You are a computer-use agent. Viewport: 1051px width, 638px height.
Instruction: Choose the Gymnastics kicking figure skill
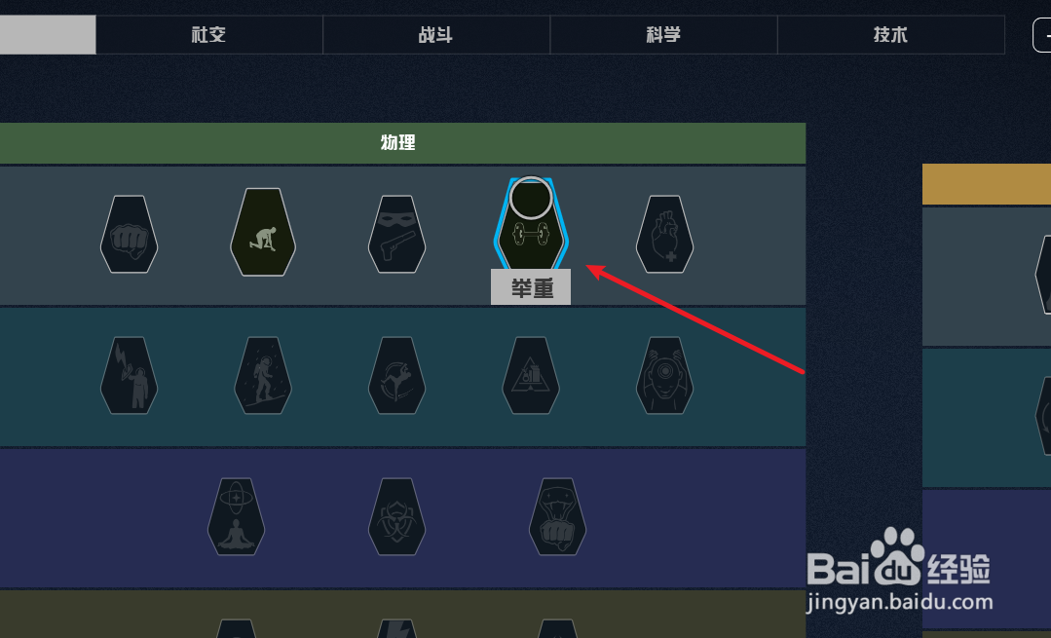click(x=396, y=375)
